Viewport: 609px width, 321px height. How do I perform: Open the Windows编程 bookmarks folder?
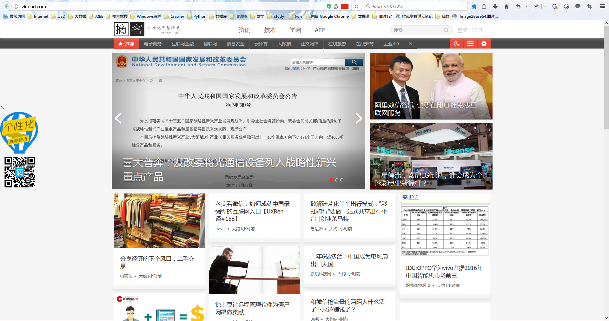[x=146, y=16]
